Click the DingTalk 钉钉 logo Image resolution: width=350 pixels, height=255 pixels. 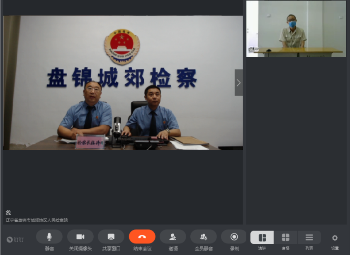tap(15, 240)
